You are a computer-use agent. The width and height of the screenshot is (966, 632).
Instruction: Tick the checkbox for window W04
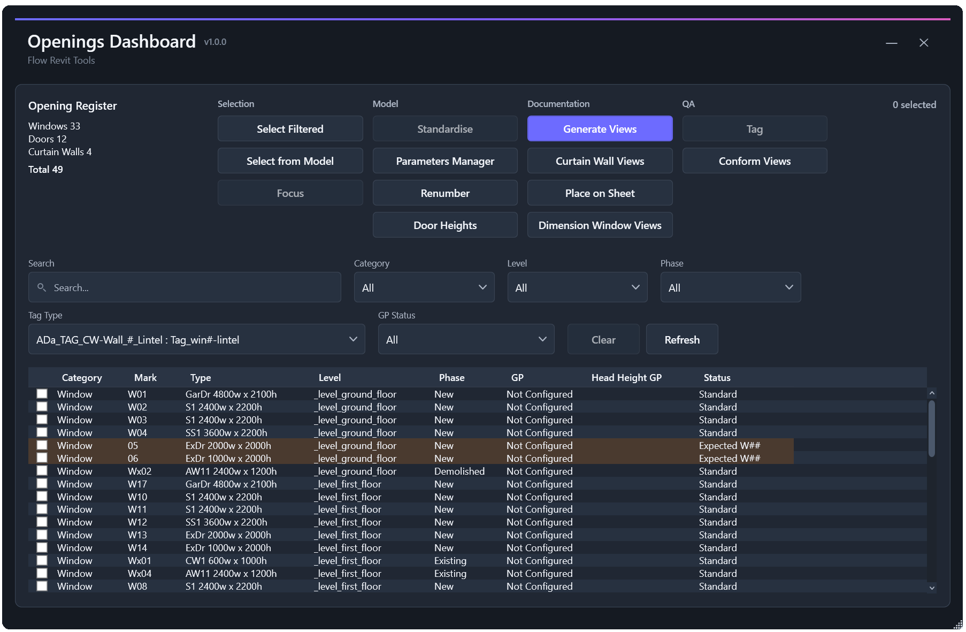(42, 432)
